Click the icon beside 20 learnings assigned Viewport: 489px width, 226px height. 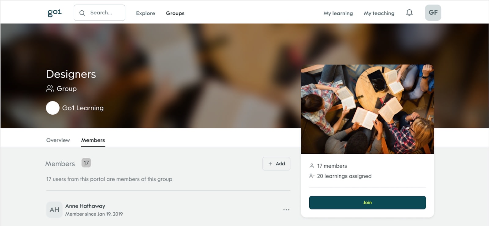click(312, 176)
